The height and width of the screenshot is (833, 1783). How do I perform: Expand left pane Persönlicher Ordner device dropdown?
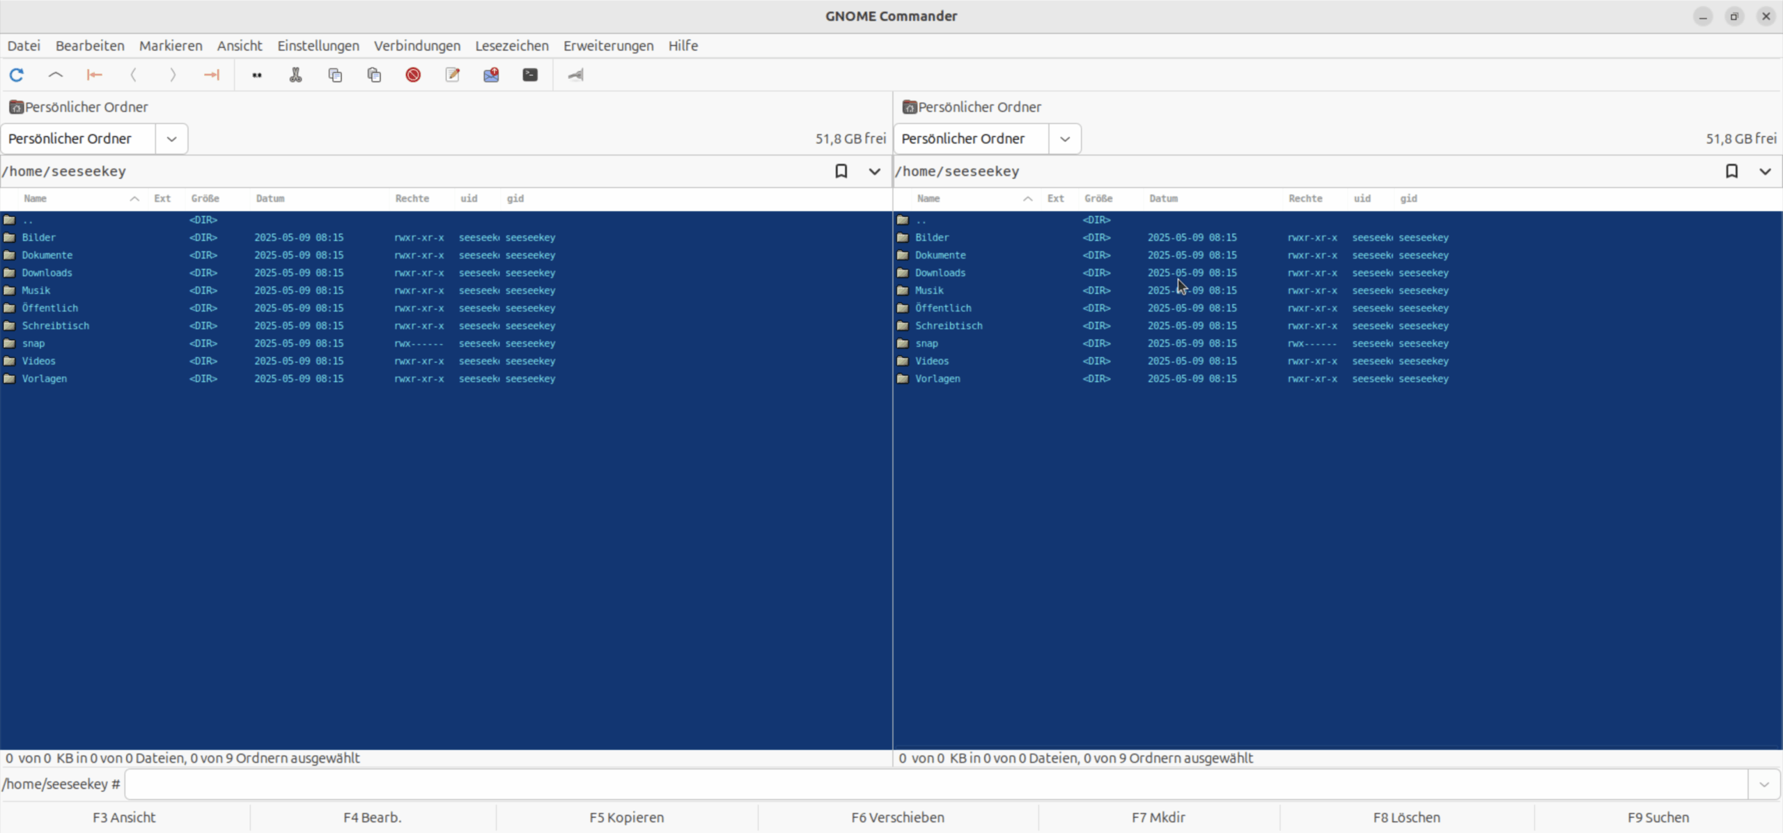[x=171, y=139]
